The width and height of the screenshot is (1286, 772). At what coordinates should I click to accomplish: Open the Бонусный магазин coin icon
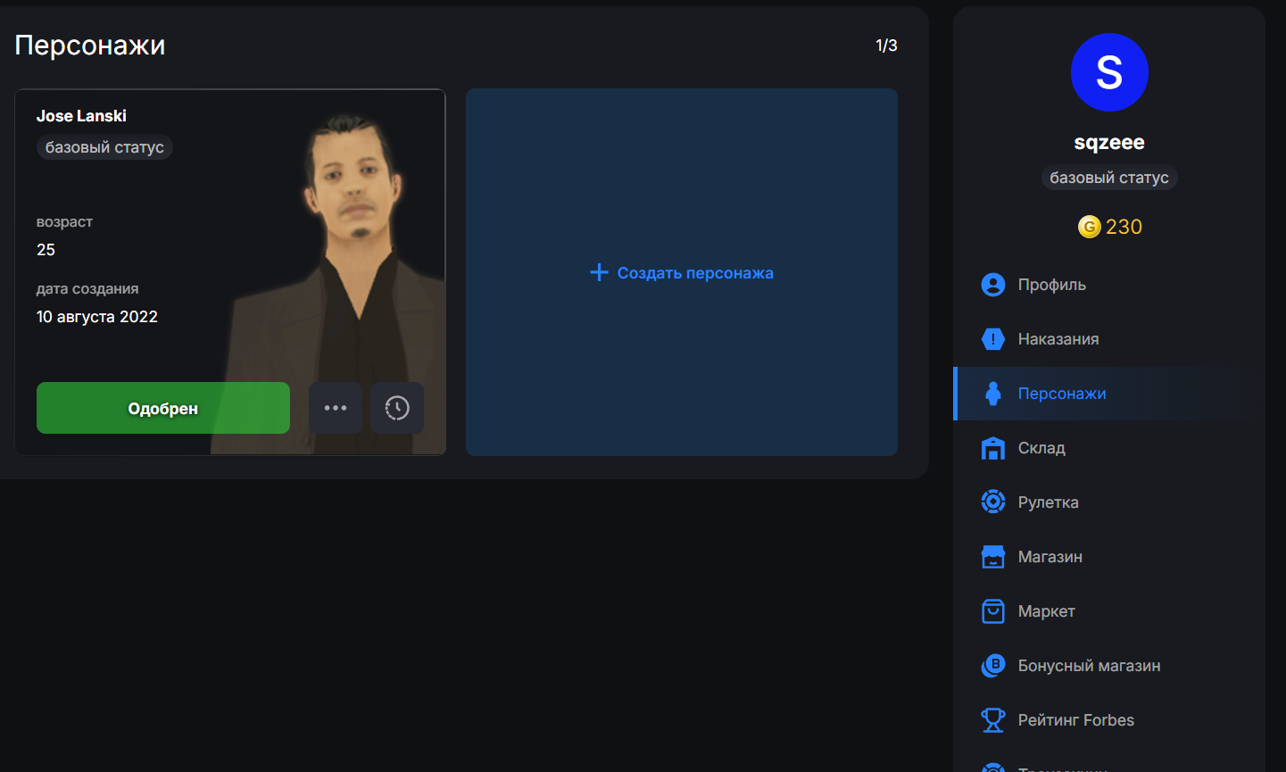click(992, 666)
